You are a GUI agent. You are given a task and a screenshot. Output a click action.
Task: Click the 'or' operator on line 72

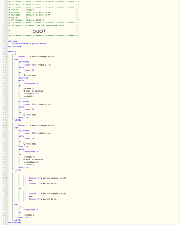pos(20,188)
